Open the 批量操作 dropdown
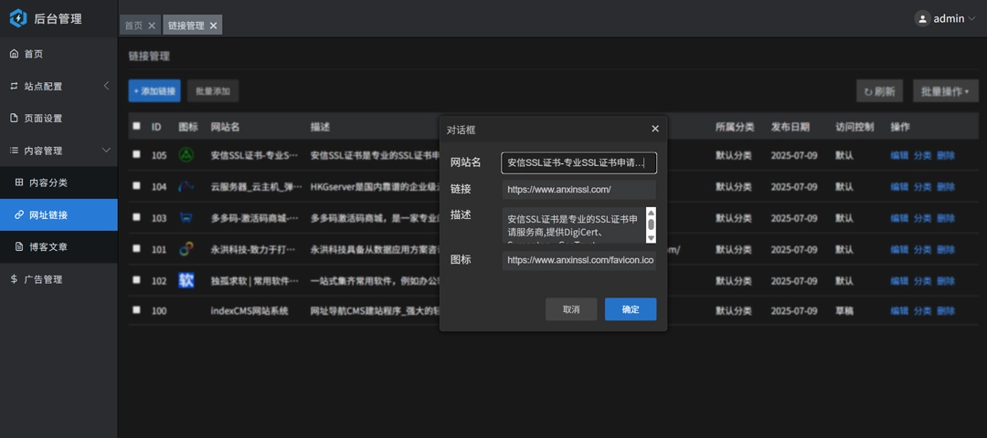 coord(946,91)
